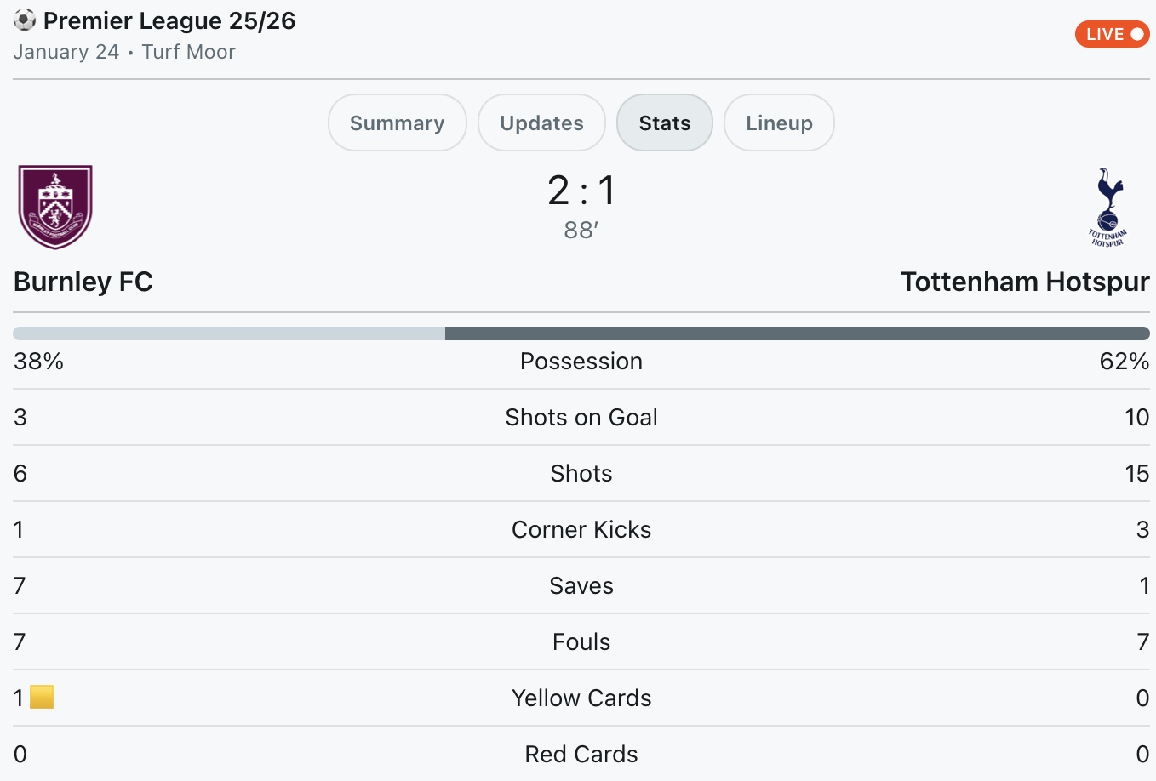This screenshot has height=781, width=1156.
Task: Click the Shots on Goal stat row label
Action: click(x=581, y=417)
